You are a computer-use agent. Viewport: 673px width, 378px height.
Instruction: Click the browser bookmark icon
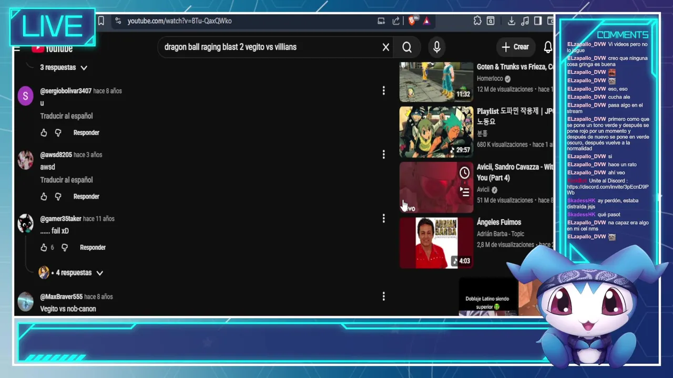coord(101,21)
